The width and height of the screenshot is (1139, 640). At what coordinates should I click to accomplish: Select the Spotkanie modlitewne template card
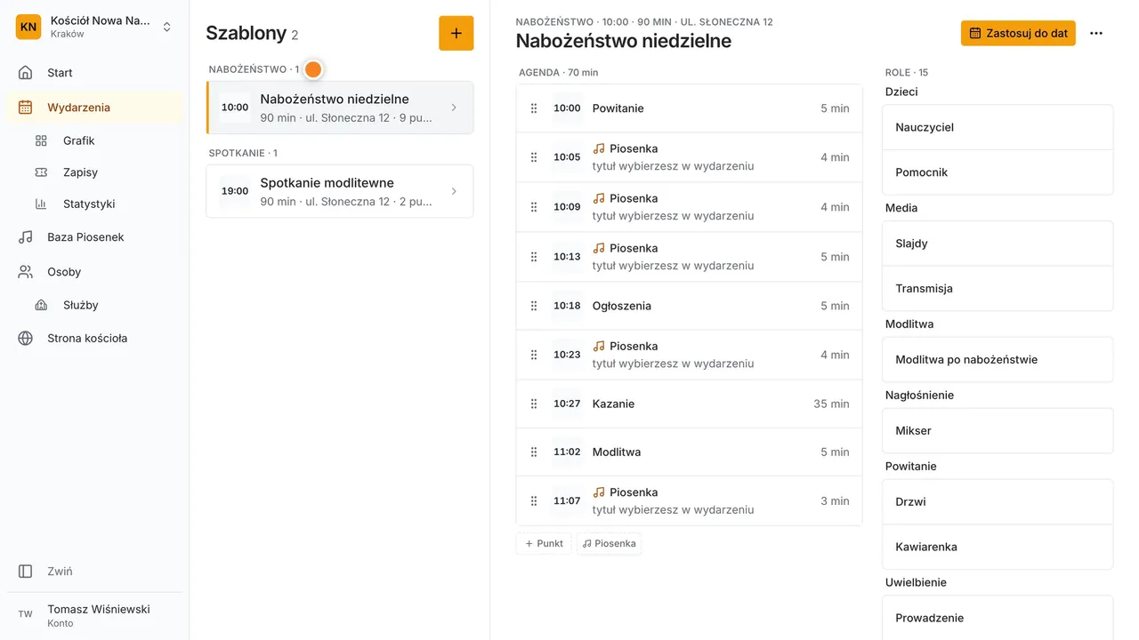pyautogui.click(x=340, y=191)
